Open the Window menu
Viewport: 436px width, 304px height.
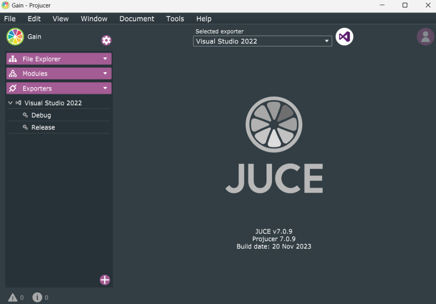tap(94, 19)
